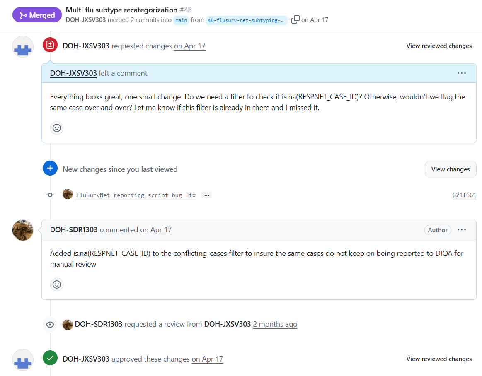Copy the source branch name

coord(296,19)
